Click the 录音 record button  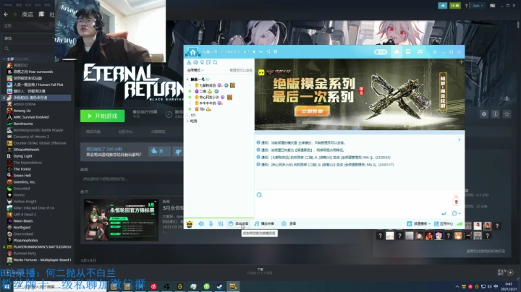289,224
